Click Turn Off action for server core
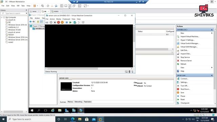217x122 pixels. [184, 86]
